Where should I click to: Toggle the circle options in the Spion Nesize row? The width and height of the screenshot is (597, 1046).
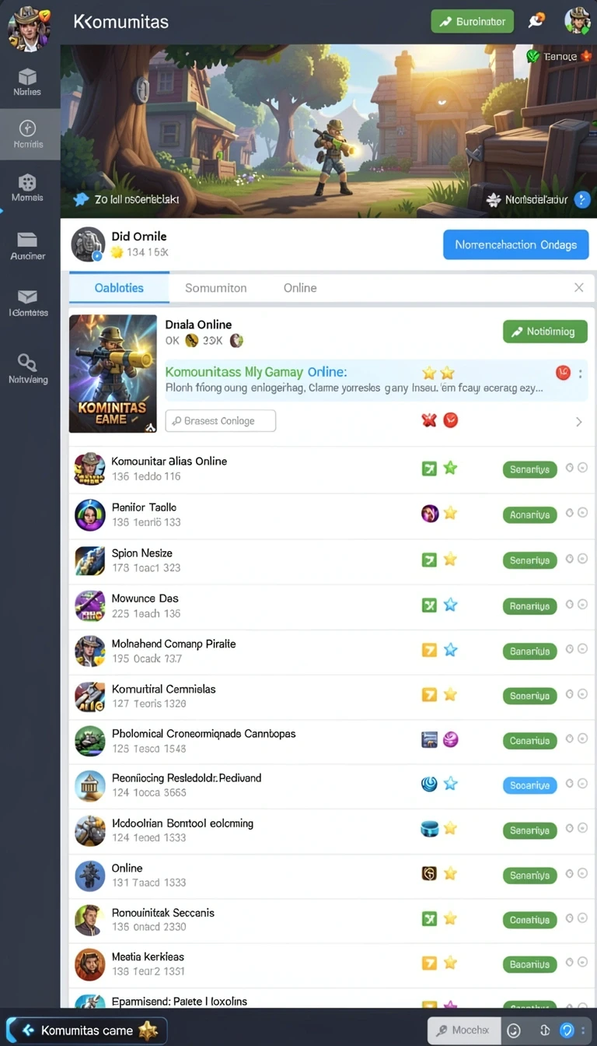tap(576, 558)
